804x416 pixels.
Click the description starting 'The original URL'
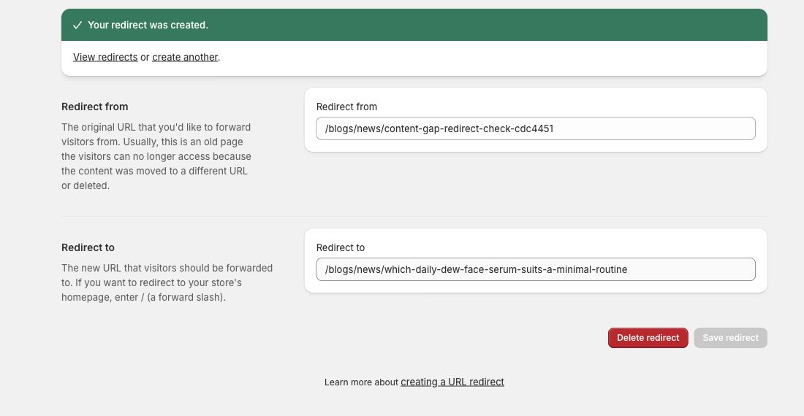(x=156, y=157)
